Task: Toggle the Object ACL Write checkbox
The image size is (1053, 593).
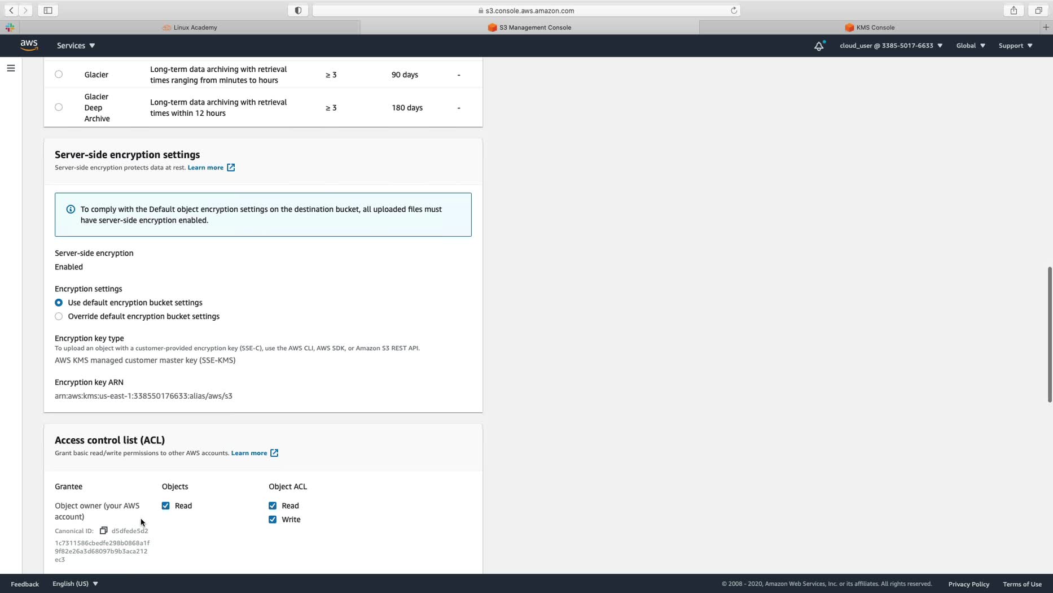Action: 273,520
